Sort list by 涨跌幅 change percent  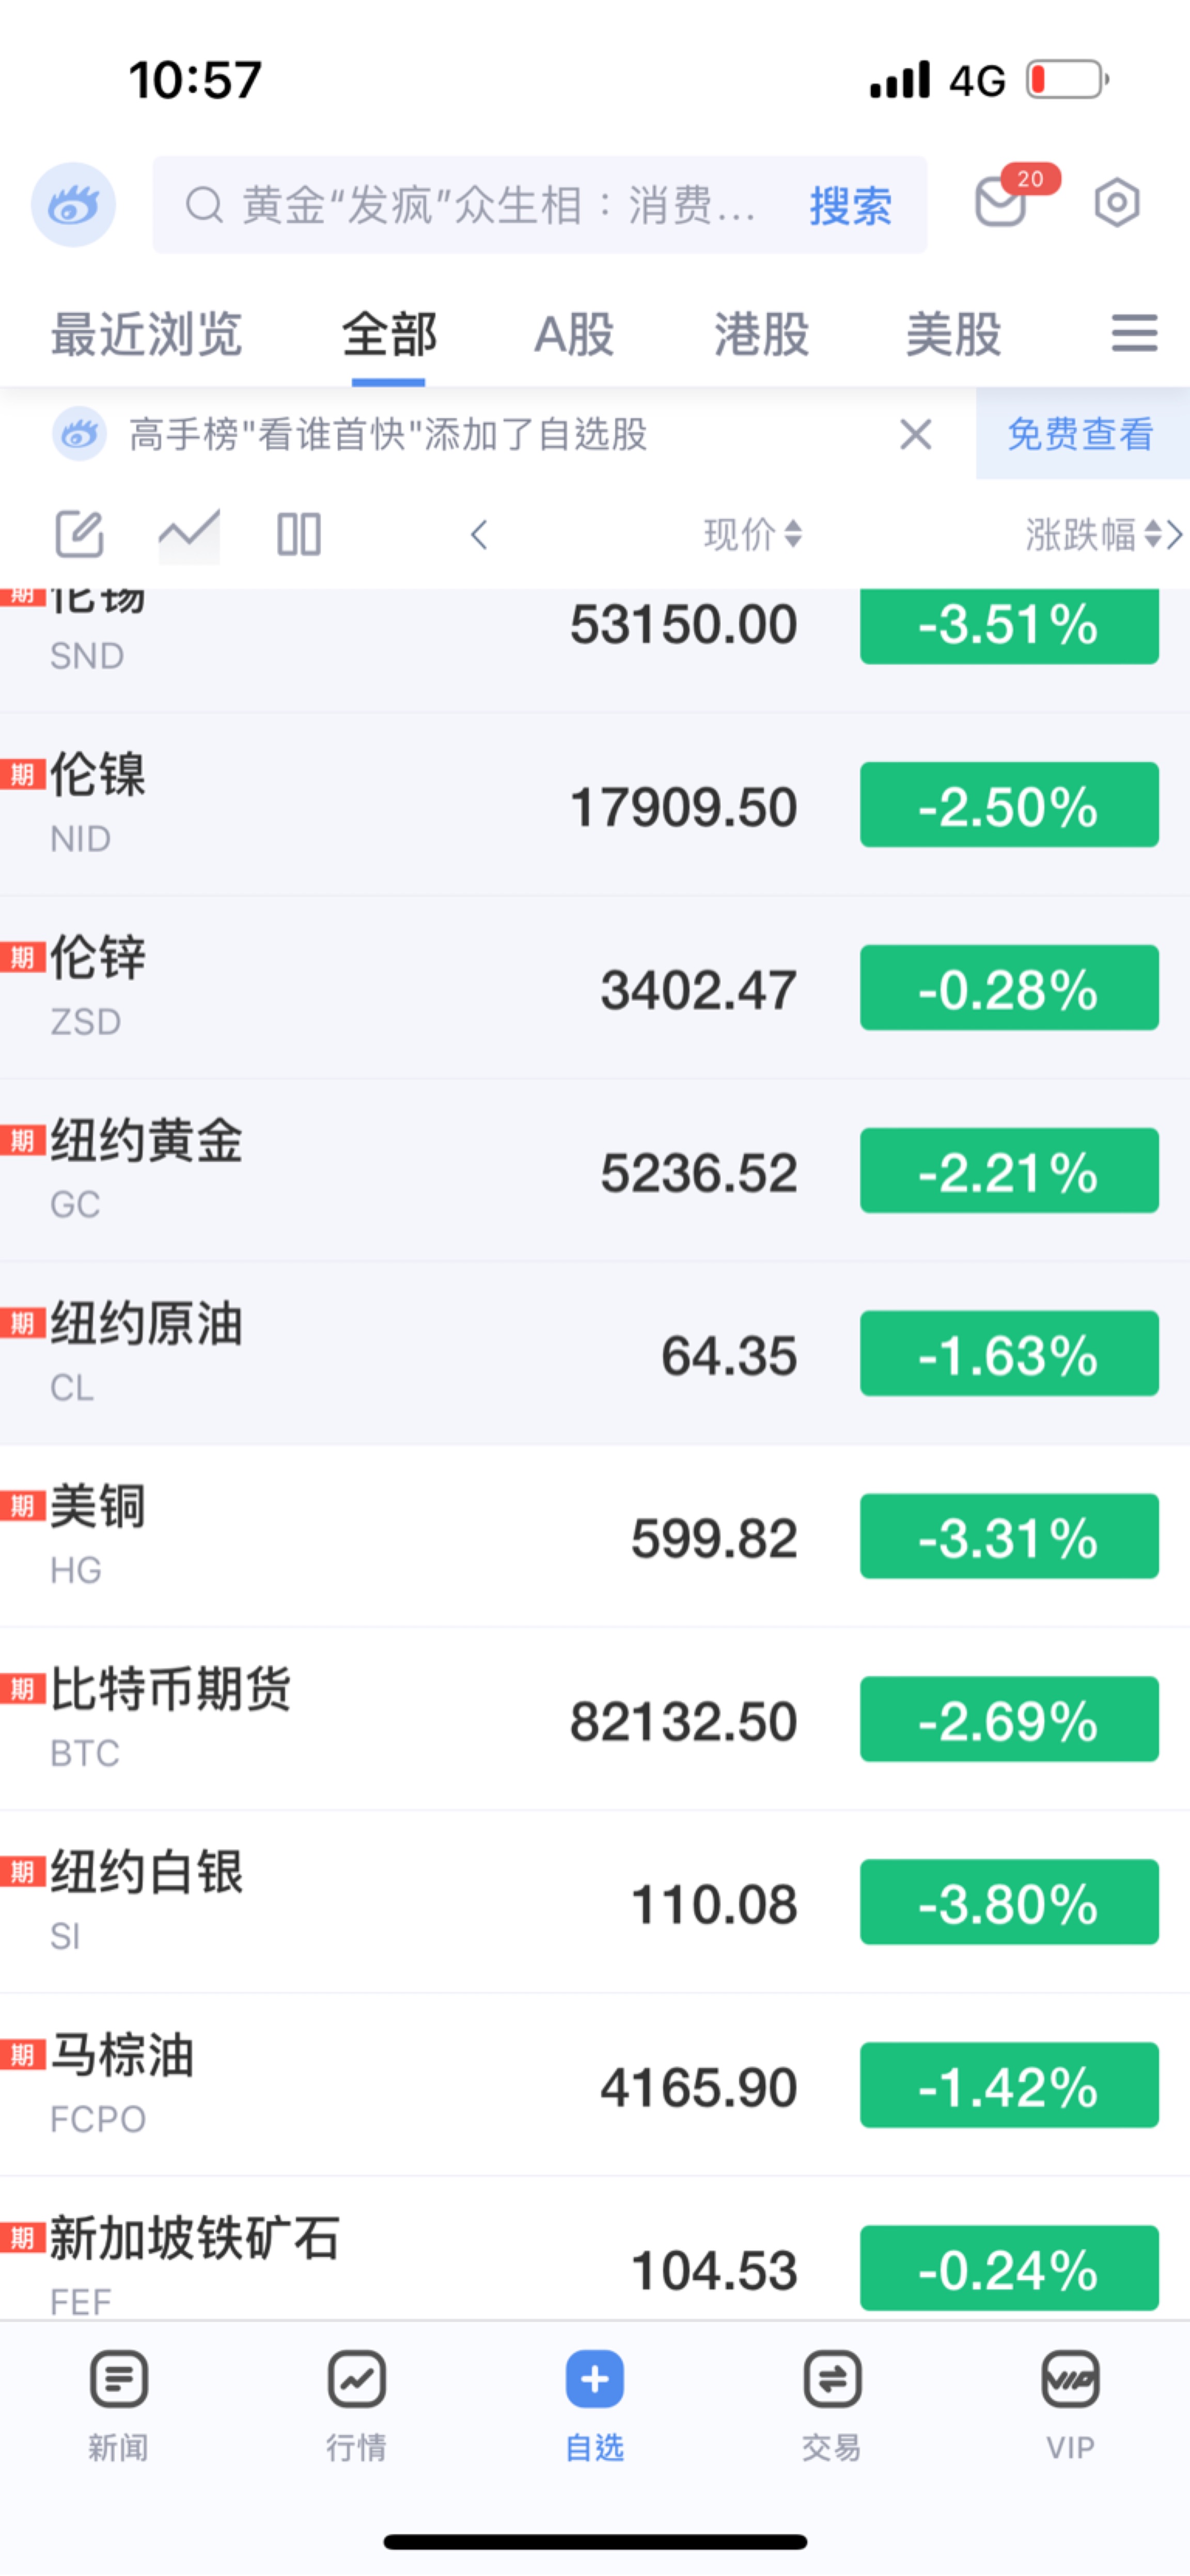1092,535
